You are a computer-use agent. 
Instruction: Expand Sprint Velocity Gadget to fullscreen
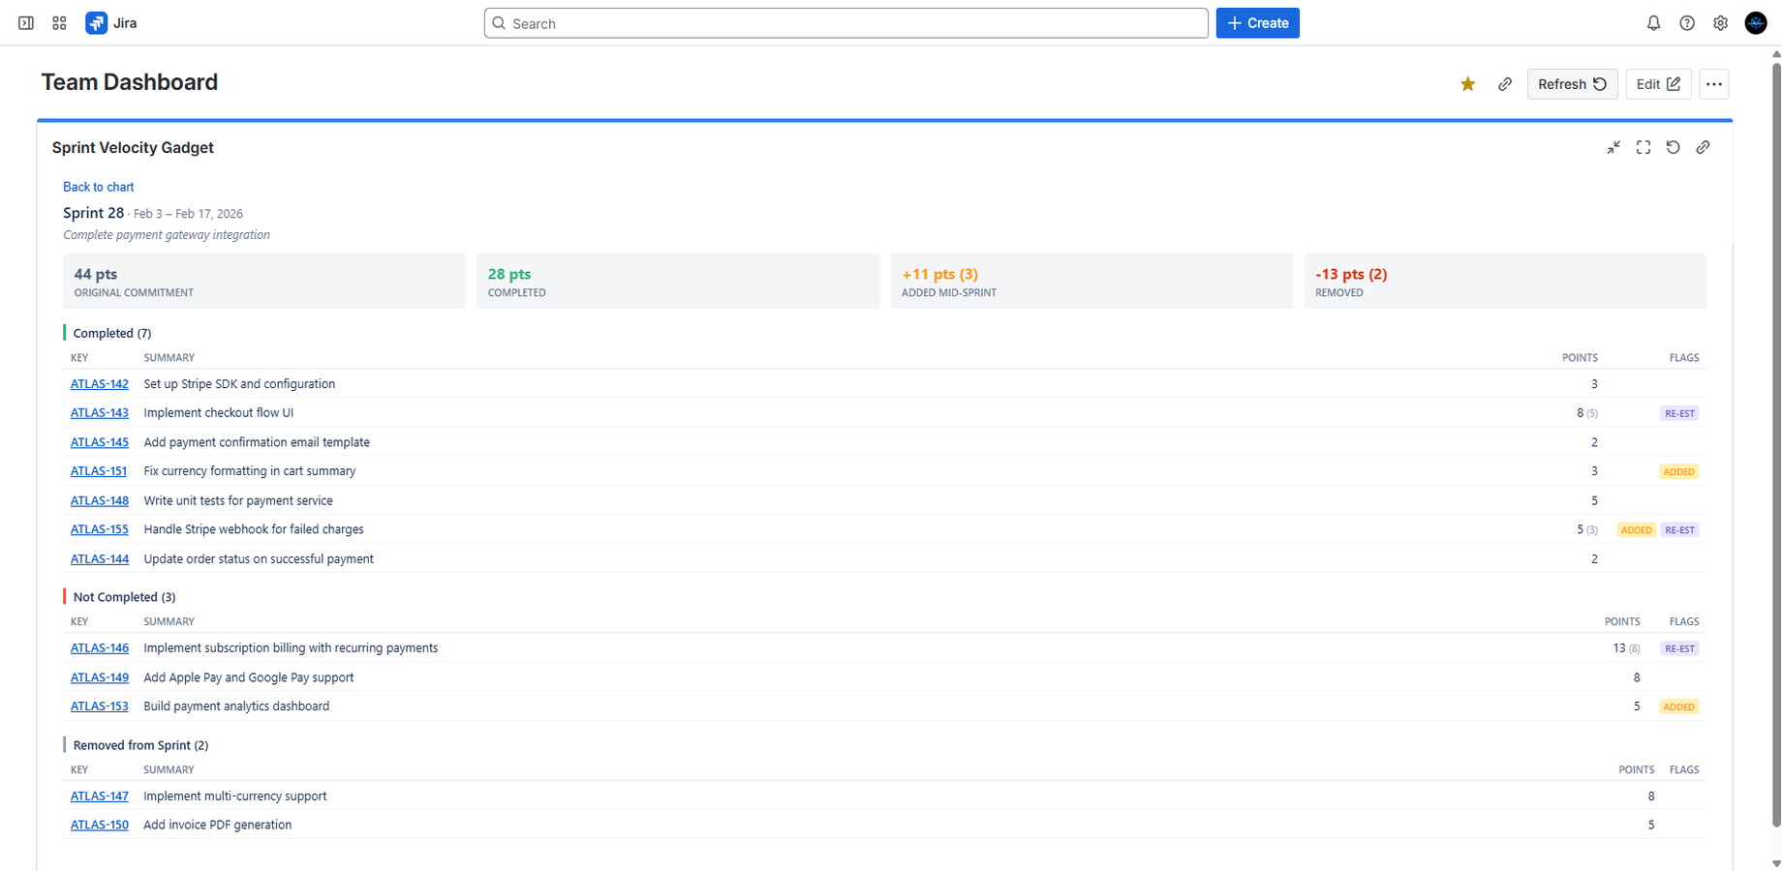(x=1644, y=147)
